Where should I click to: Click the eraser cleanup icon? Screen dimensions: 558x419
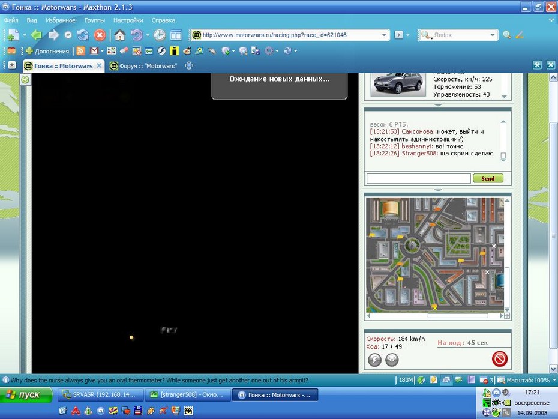[x=124, y=51]
